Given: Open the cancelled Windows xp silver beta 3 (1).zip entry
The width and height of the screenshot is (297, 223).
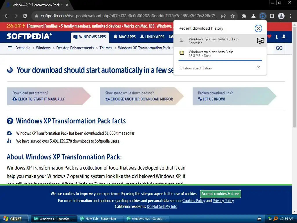Looking at the screenshot, I should [x=220, y=41].
